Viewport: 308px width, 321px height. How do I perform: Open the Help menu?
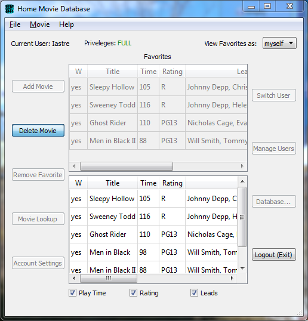66,24
